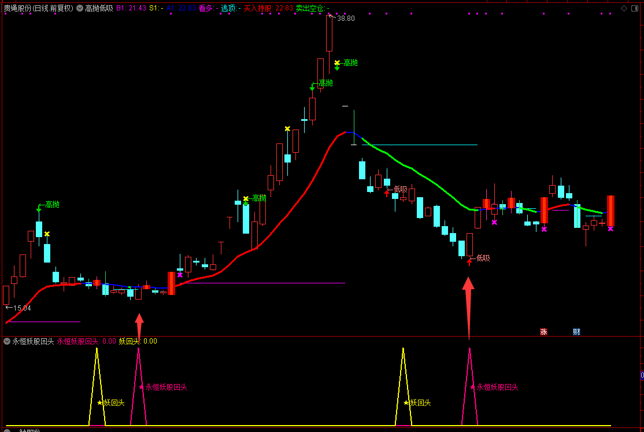
Task: Click the 卖出空仓 label in header
Action: coord(309,8)
